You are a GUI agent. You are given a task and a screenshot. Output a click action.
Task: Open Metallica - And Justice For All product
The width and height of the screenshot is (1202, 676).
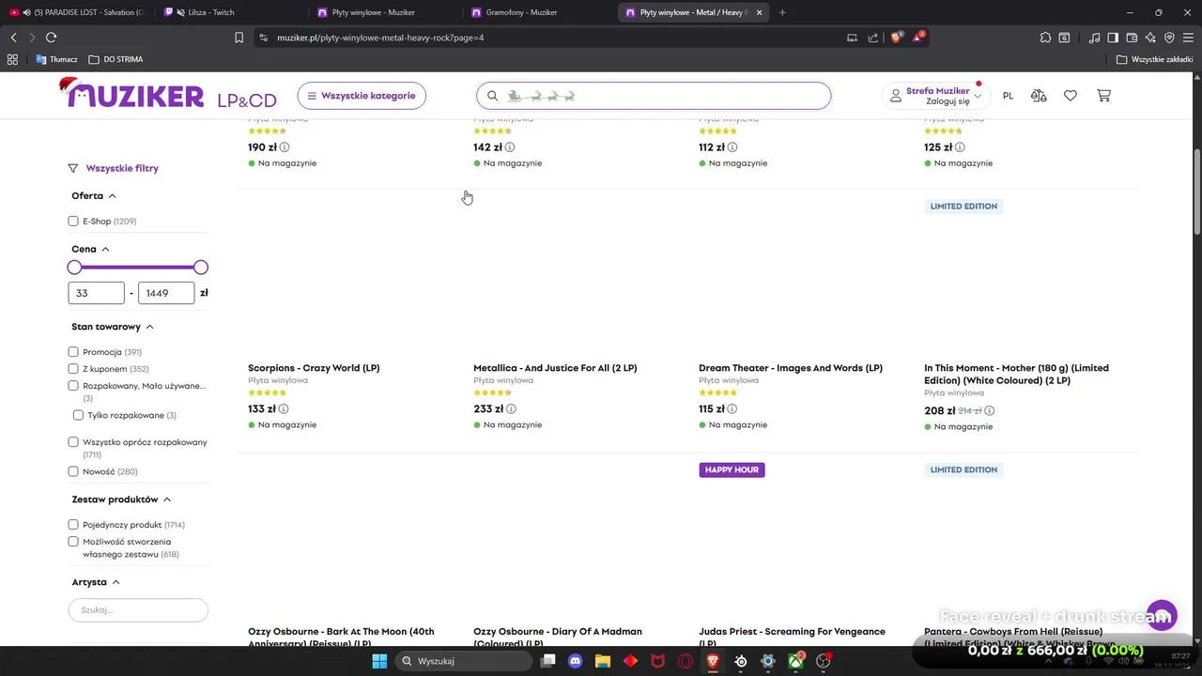point(555,368)
